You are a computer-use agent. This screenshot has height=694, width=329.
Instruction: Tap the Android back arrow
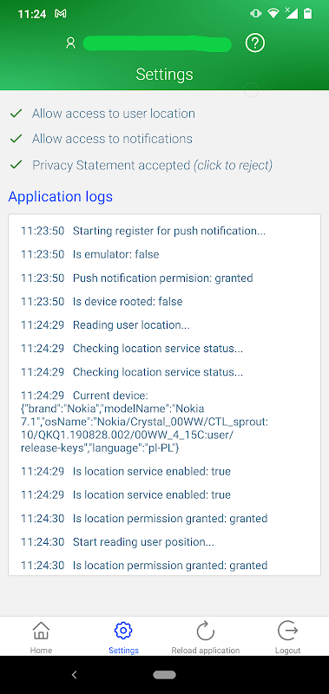point(75,675)
